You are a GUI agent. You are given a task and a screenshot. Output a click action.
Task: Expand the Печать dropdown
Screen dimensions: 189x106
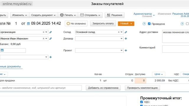point(75,15)
